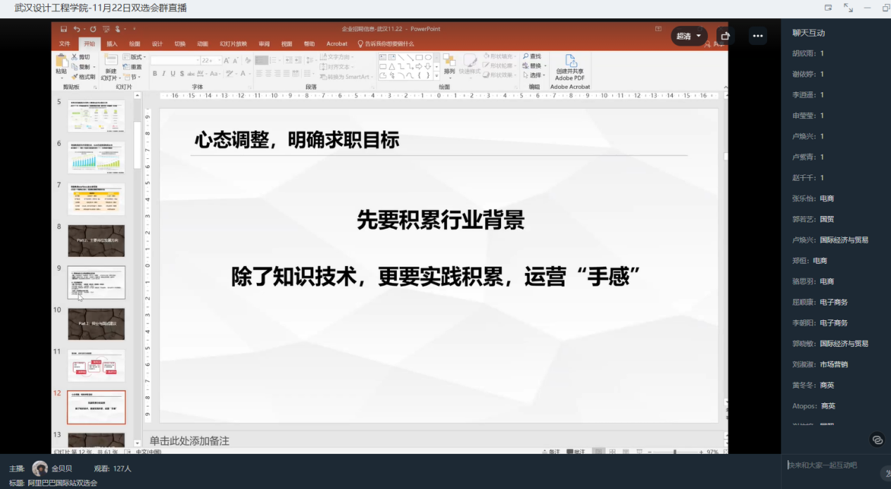Open the Insert (插入) ribbon tab
Viewport: 891px width, 489px height.
[112, 44]
